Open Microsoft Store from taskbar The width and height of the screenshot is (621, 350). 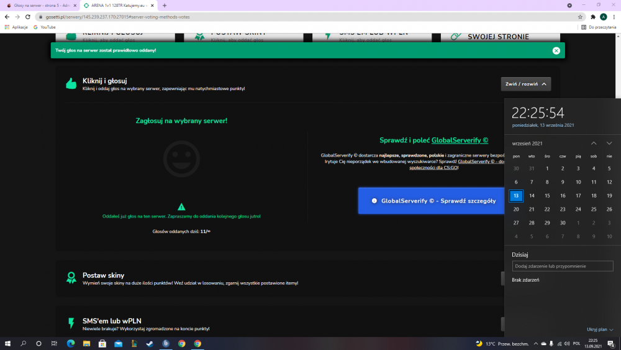tap(102, 344)
